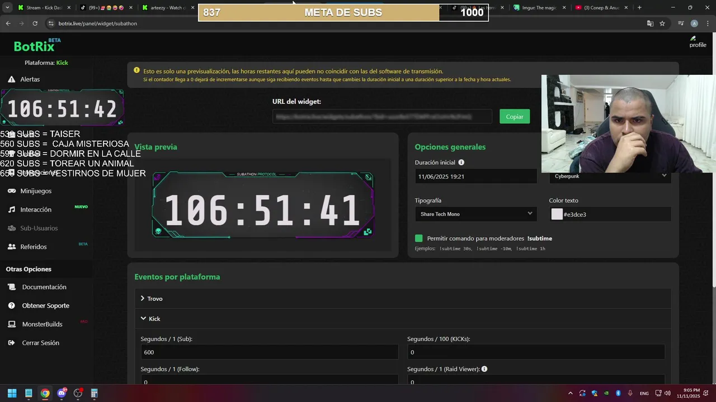Click the Platform Kick link
Screen dimensions: 716x402
click(62, 63)
